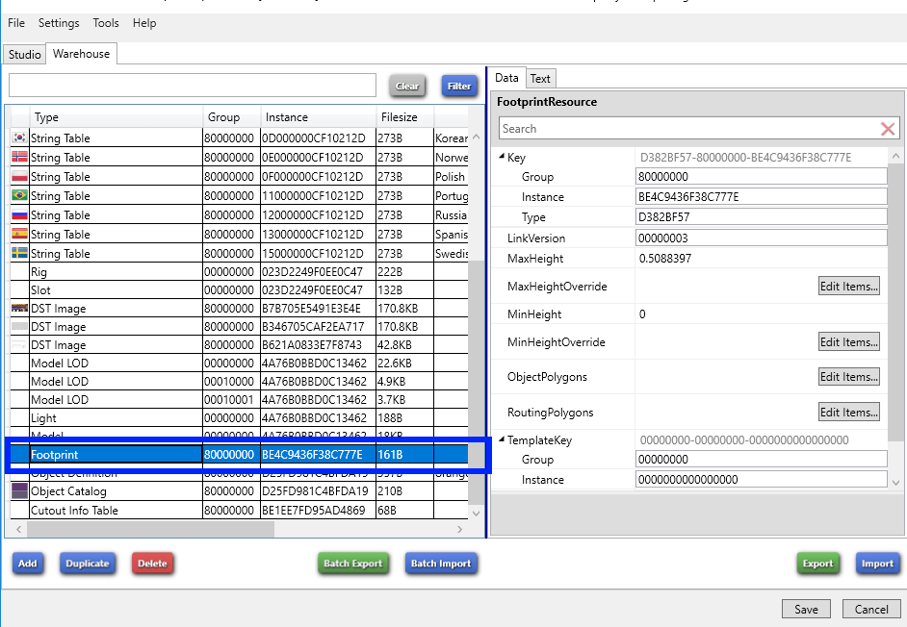
Task: Click the LinkVersion value field
Action: 761,238
